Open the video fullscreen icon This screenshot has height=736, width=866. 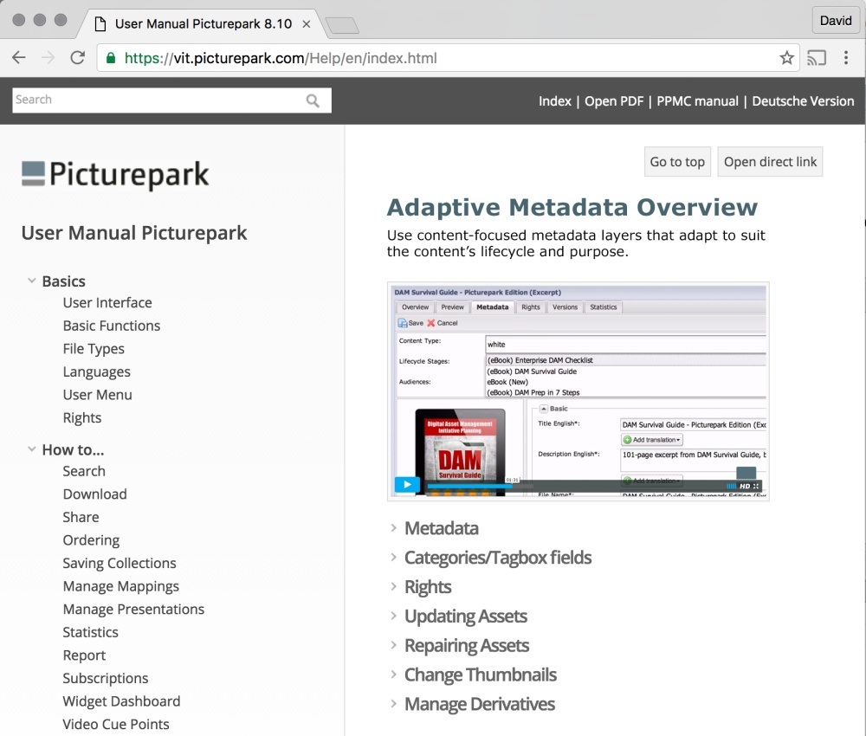pyautogui.click(x=756, y=486)
